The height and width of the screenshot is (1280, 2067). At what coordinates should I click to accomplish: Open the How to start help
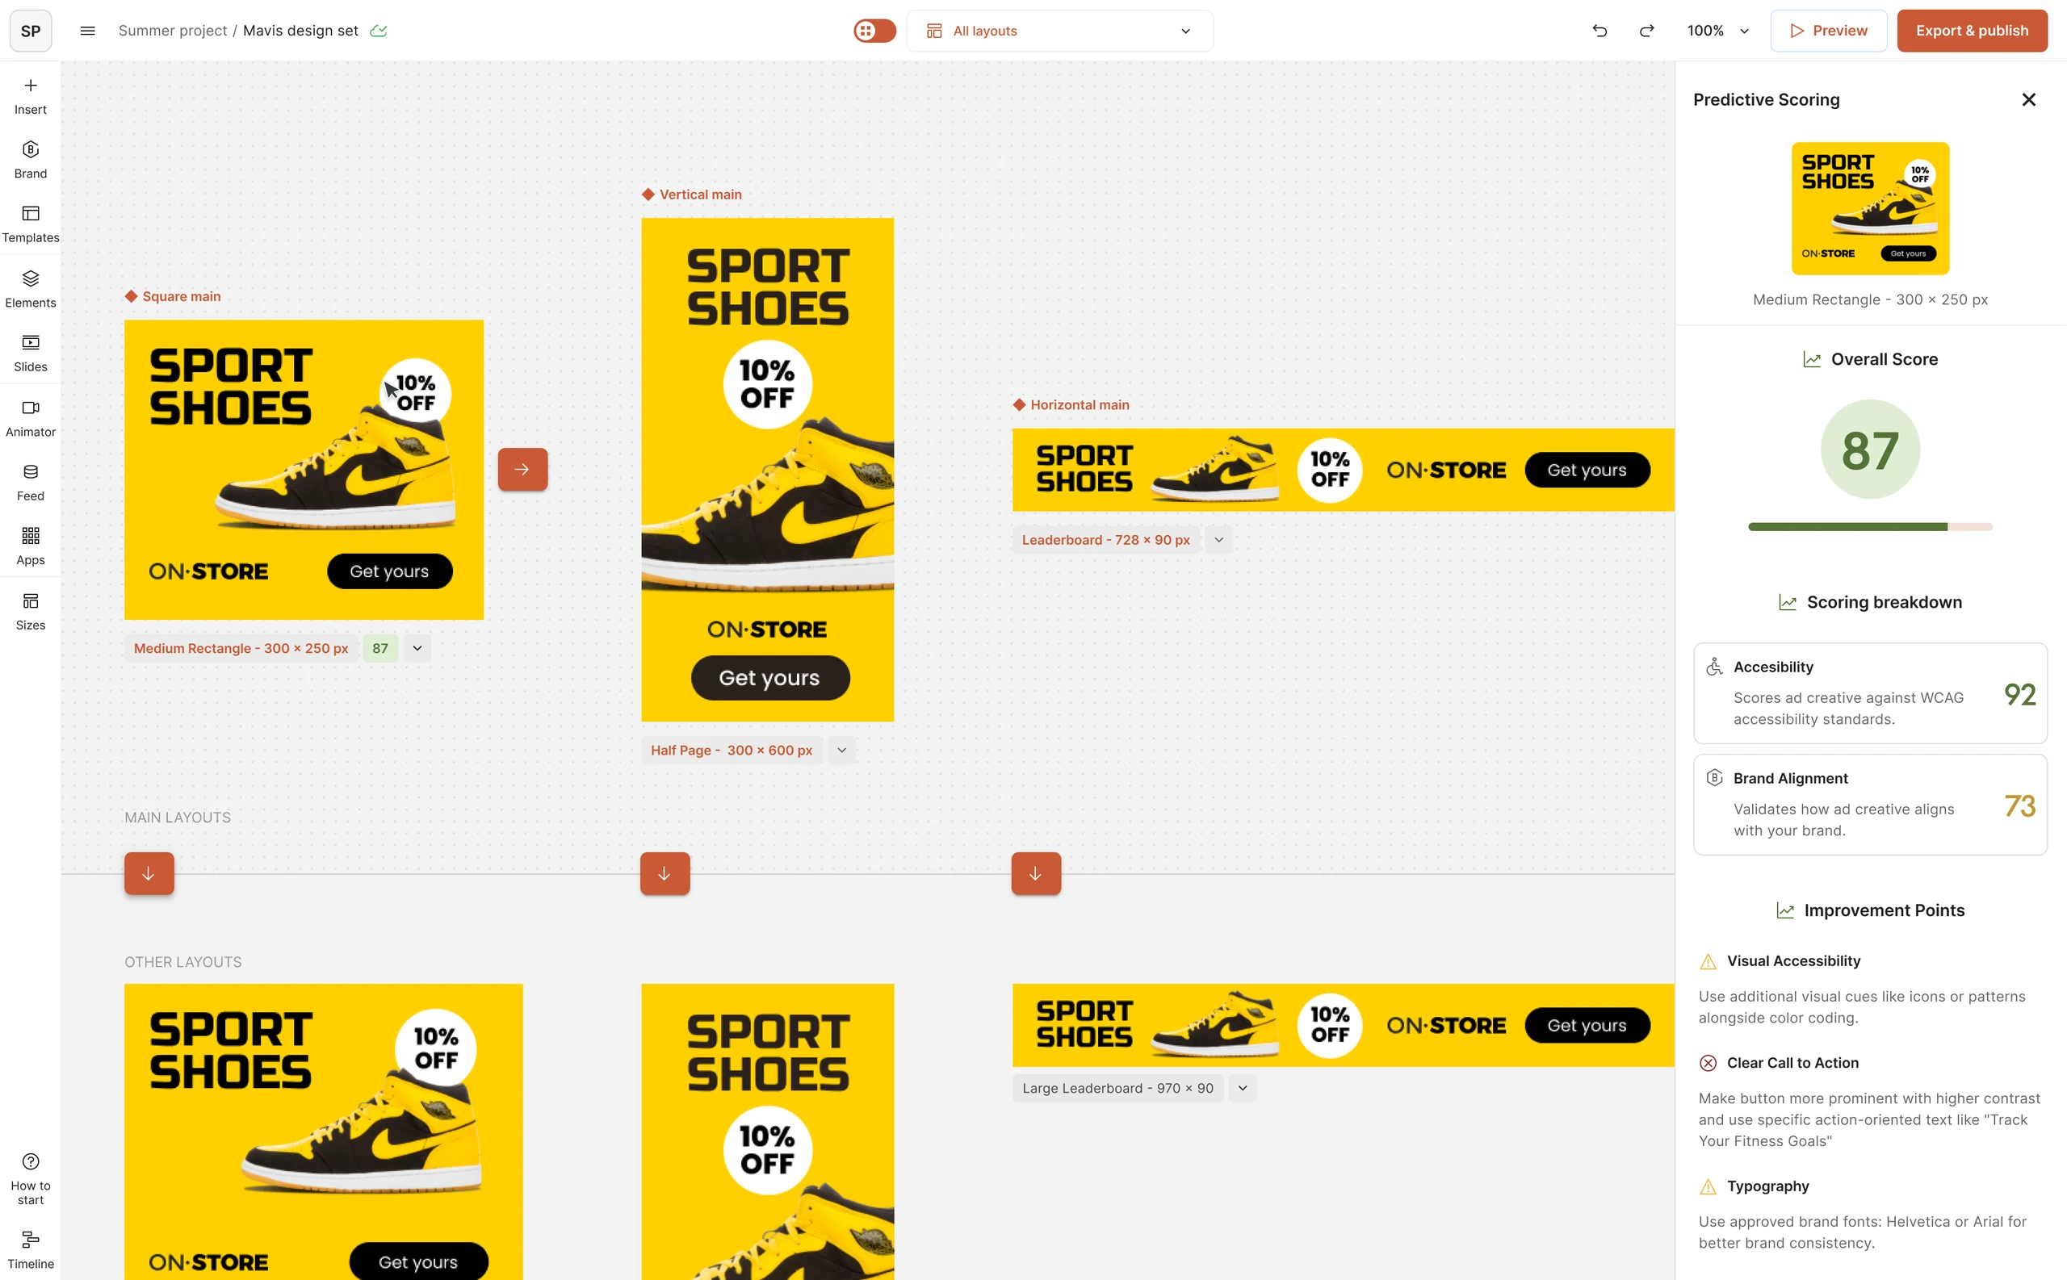[31, 1179]
